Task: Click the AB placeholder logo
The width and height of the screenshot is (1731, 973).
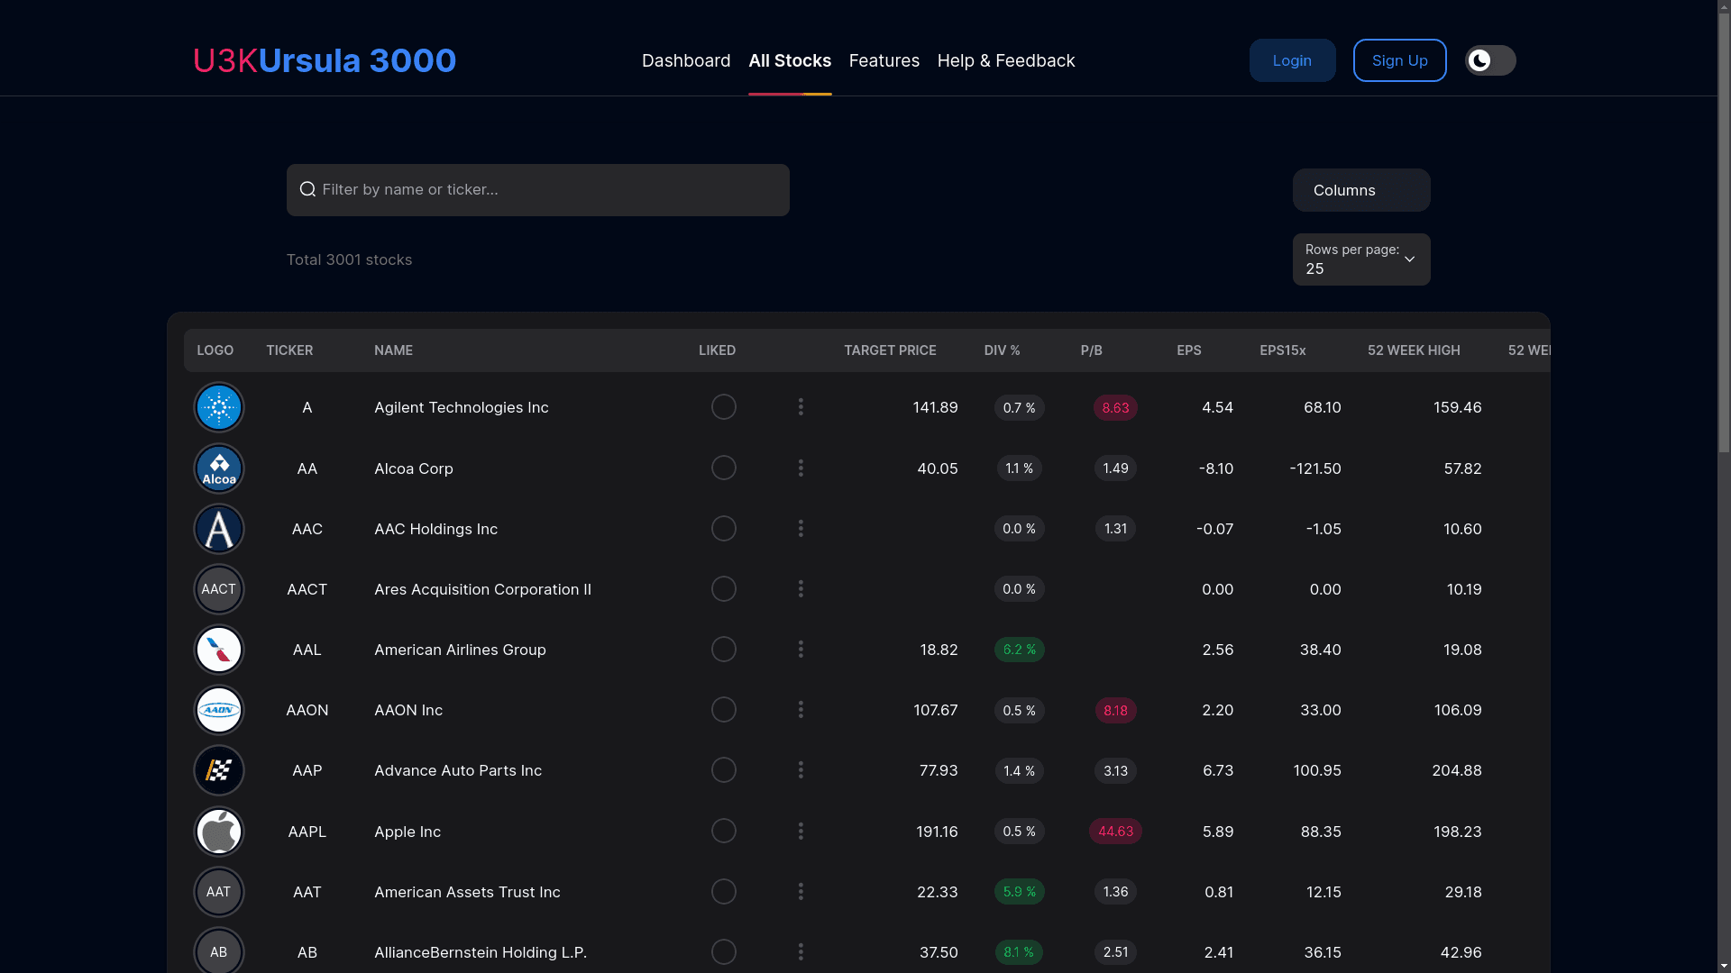Action: click(219, 951)
